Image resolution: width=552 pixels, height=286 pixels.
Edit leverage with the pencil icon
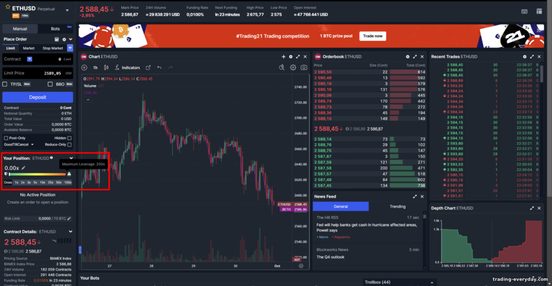24,168
